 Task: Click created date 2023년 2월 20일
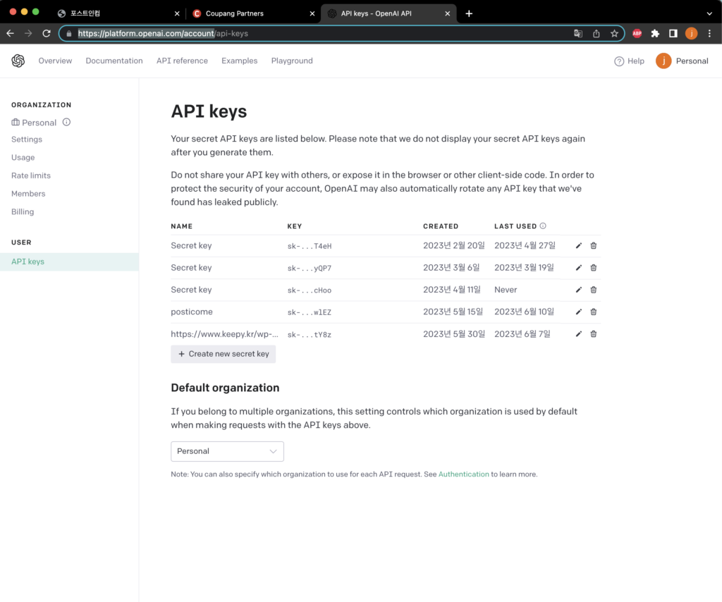pyautogui.click(x=454, y=246)
